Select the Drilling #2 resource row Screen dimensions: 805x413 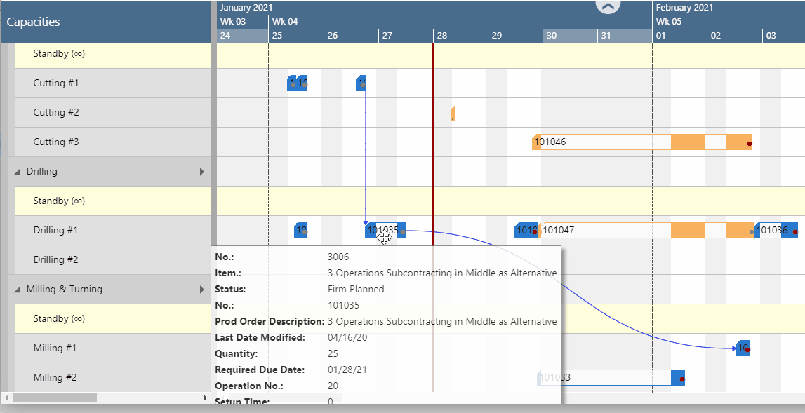(56, 260)
